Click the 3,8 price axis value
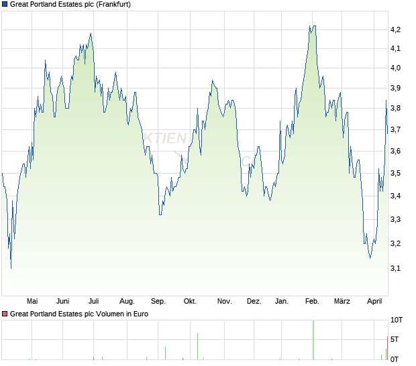416x366 pixels. [x=395, y=108]
